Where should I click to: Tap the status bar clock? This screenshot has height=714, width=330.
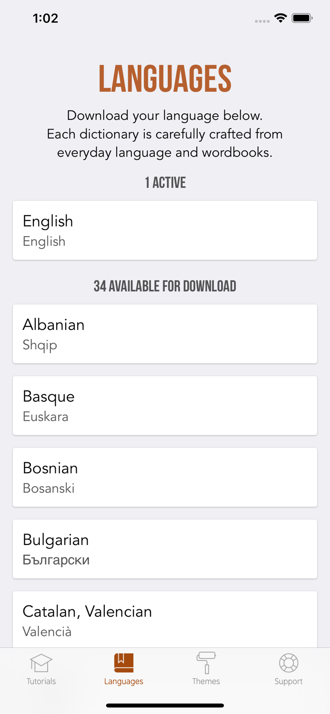45,18
